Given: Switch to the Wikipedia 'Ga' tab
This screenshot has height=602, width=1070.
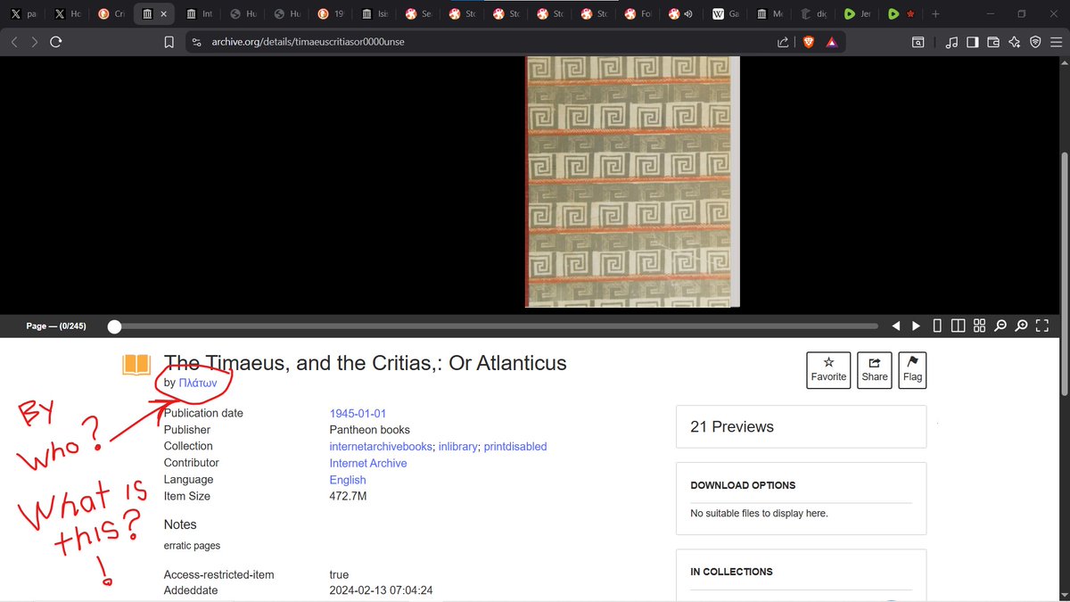Looking at the screenshot, I should click(726, 14).
